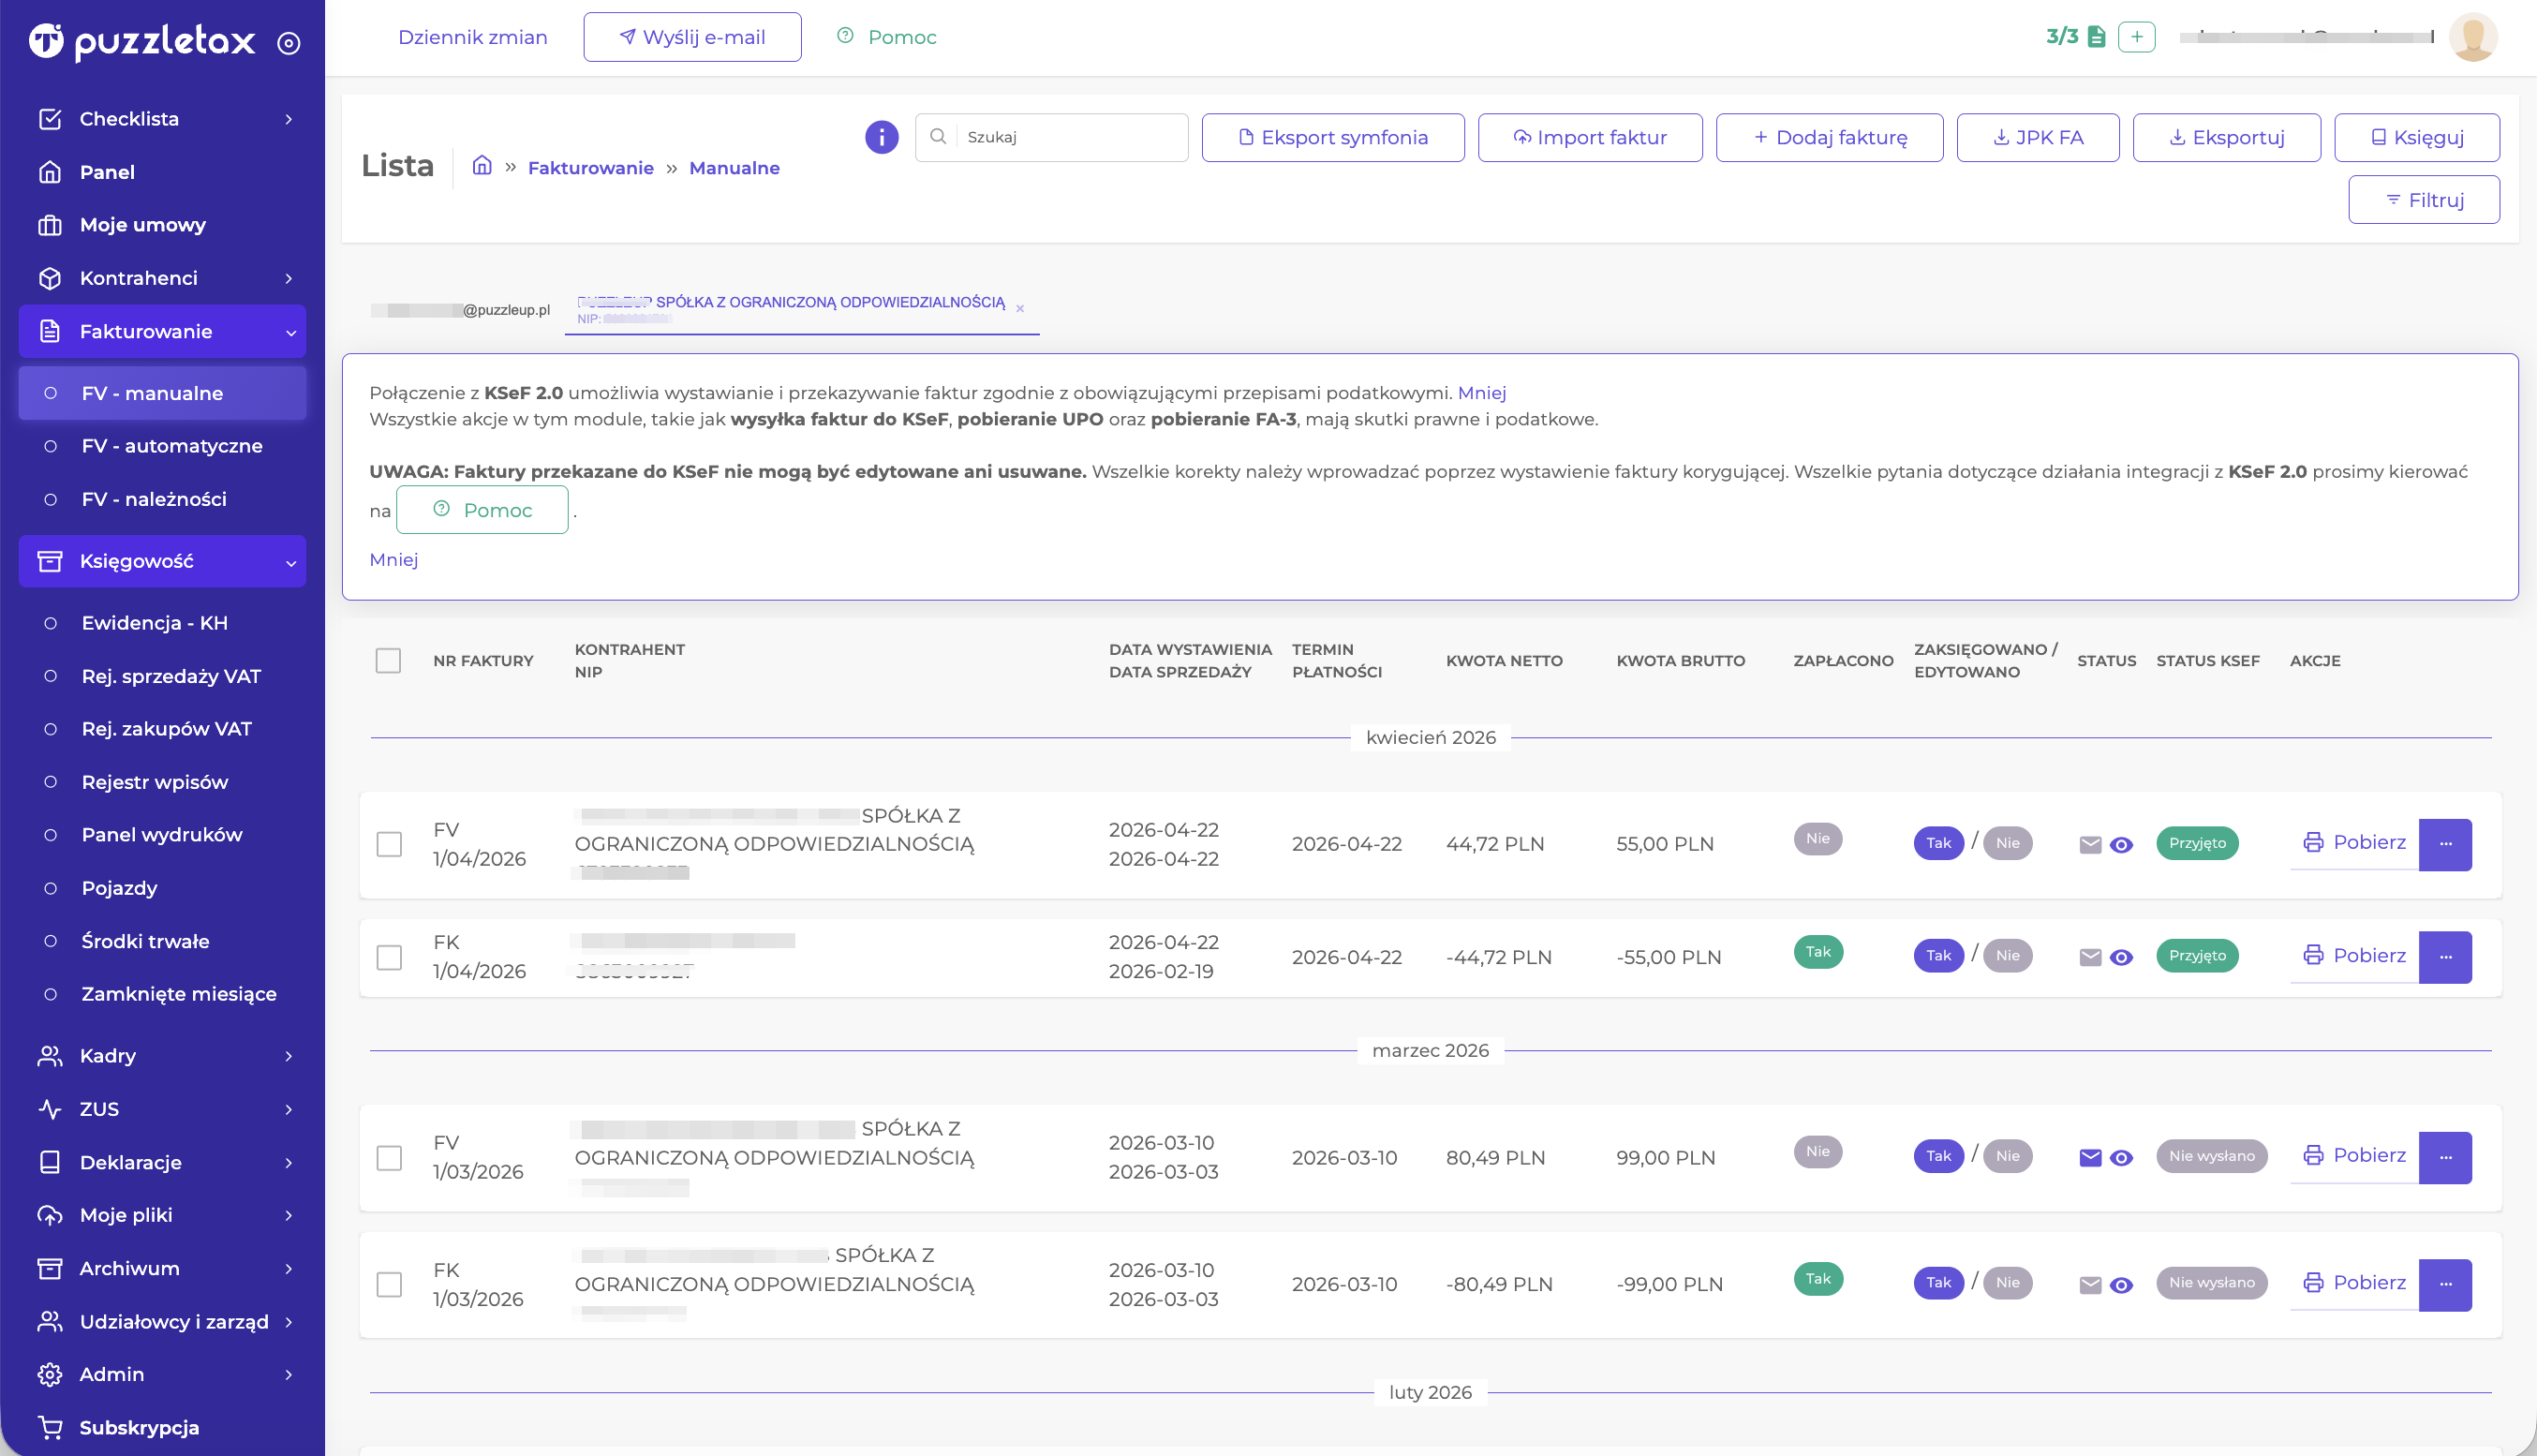Click Import faktur button

tap(1590, 137)
